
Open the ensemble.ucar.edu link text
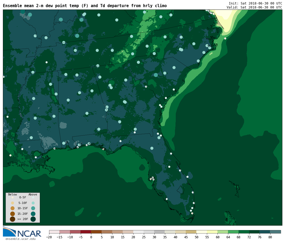point(21,239)
